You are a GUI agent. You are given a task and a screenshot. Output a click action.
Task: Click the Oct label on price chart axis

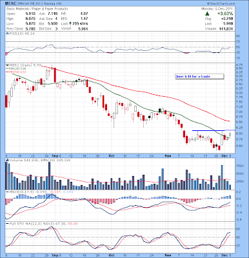click(x=111, y=155)
